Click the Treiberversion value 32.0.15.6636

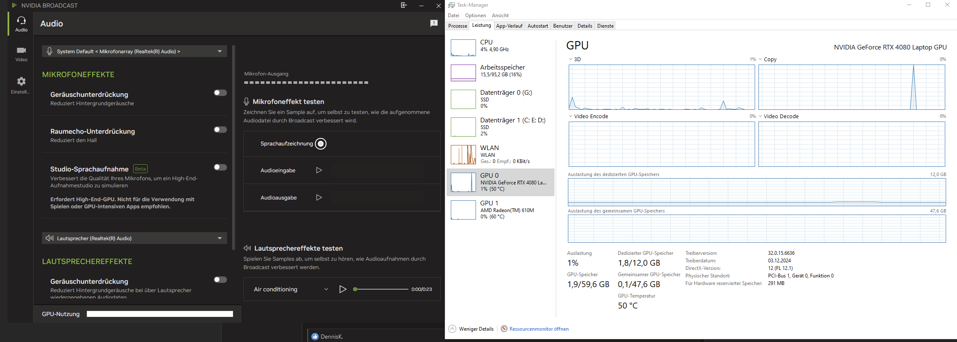click(781, 253)
